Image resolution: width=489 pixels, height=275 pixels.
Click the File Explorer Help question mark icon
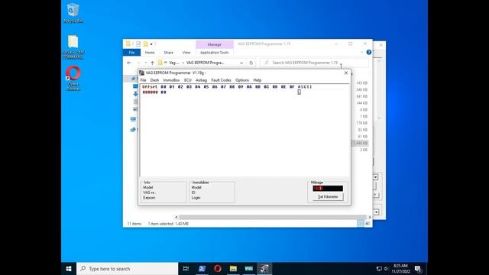(369, 53)
